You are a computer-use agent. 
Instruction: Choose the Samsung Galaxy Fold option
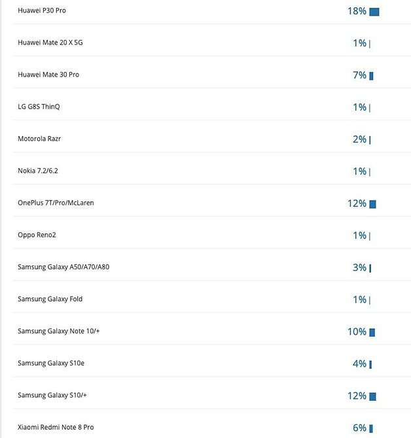50,299
